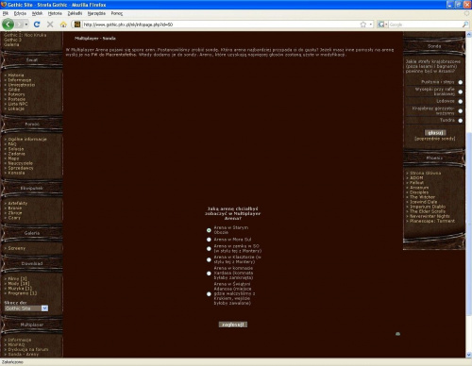Select the Arena w Mora Sul radio option
Screen dimensions: 472x366
coord(209,240)
